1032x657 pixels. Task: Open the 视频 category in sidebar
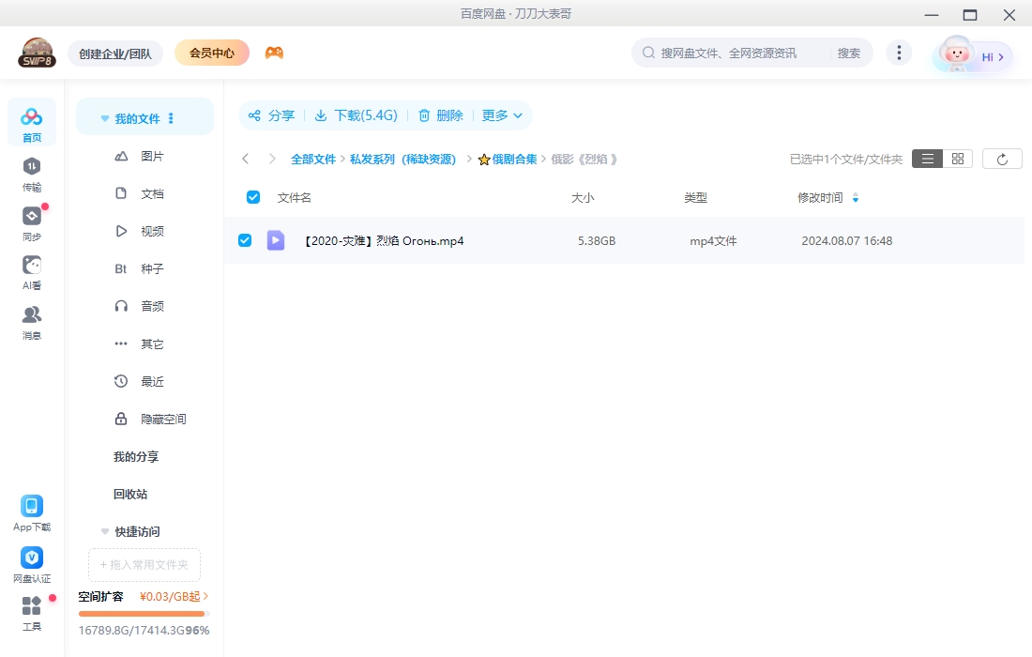click(x=153, y=231)
